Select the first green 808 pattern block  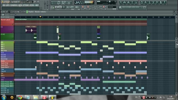[x=42, y=42]
